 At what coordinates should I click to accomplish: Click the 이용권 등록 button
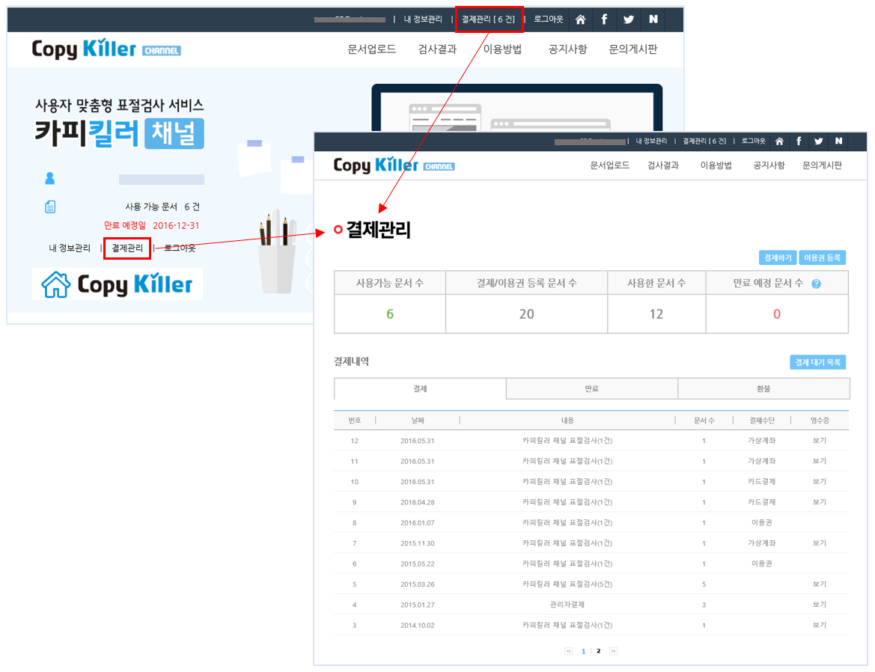[x=822, y=257]
